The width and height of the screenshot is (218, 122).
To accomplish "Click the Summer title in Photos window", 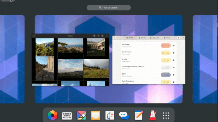I will 70,36.
